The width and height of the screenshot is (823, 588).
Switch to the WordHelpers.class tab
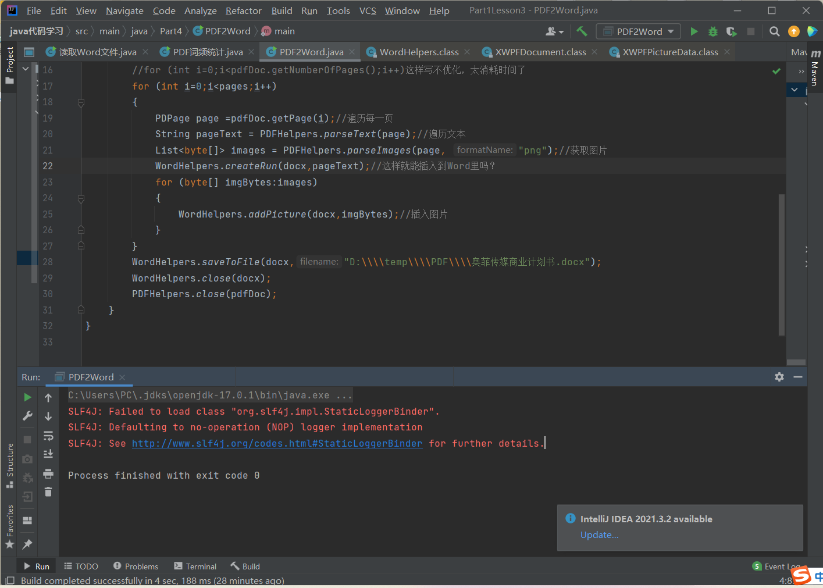[419, 52]
